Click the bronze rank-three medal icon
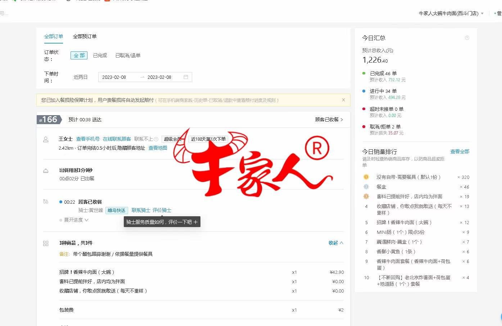Image resolution: width=502 pixels, height=326 pixels. 366,196
